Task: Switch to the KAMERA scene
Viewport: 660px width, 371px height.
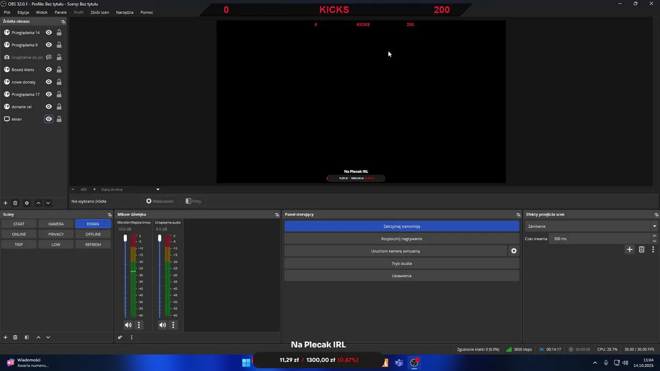Action: click(56, 224)
